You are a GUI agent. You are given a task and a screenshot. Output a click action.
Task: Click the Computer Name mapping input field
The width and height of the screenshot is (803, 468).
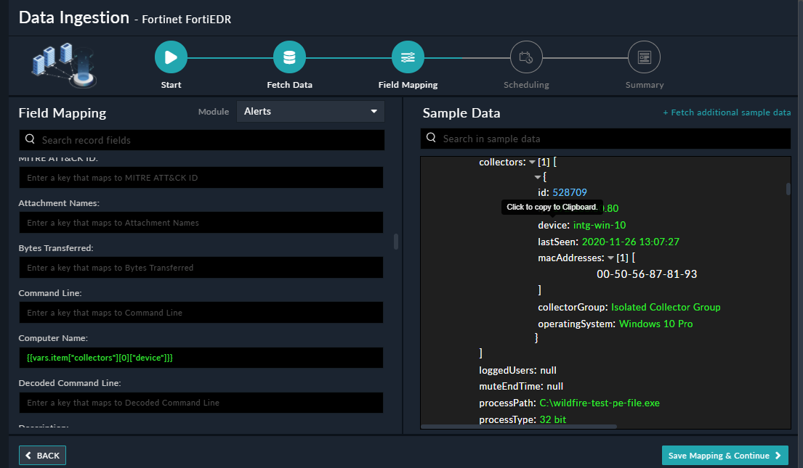point(200,357)
